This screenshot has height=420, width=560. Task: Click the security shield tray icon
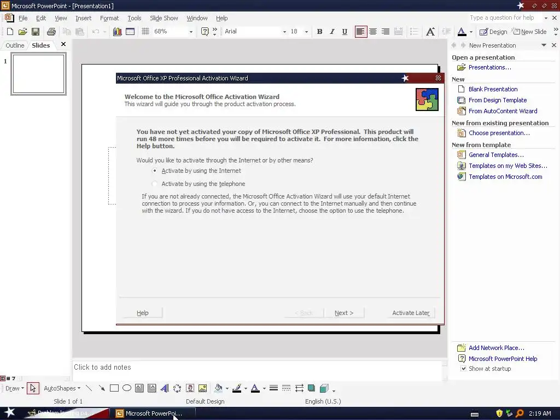click(499, 413)
